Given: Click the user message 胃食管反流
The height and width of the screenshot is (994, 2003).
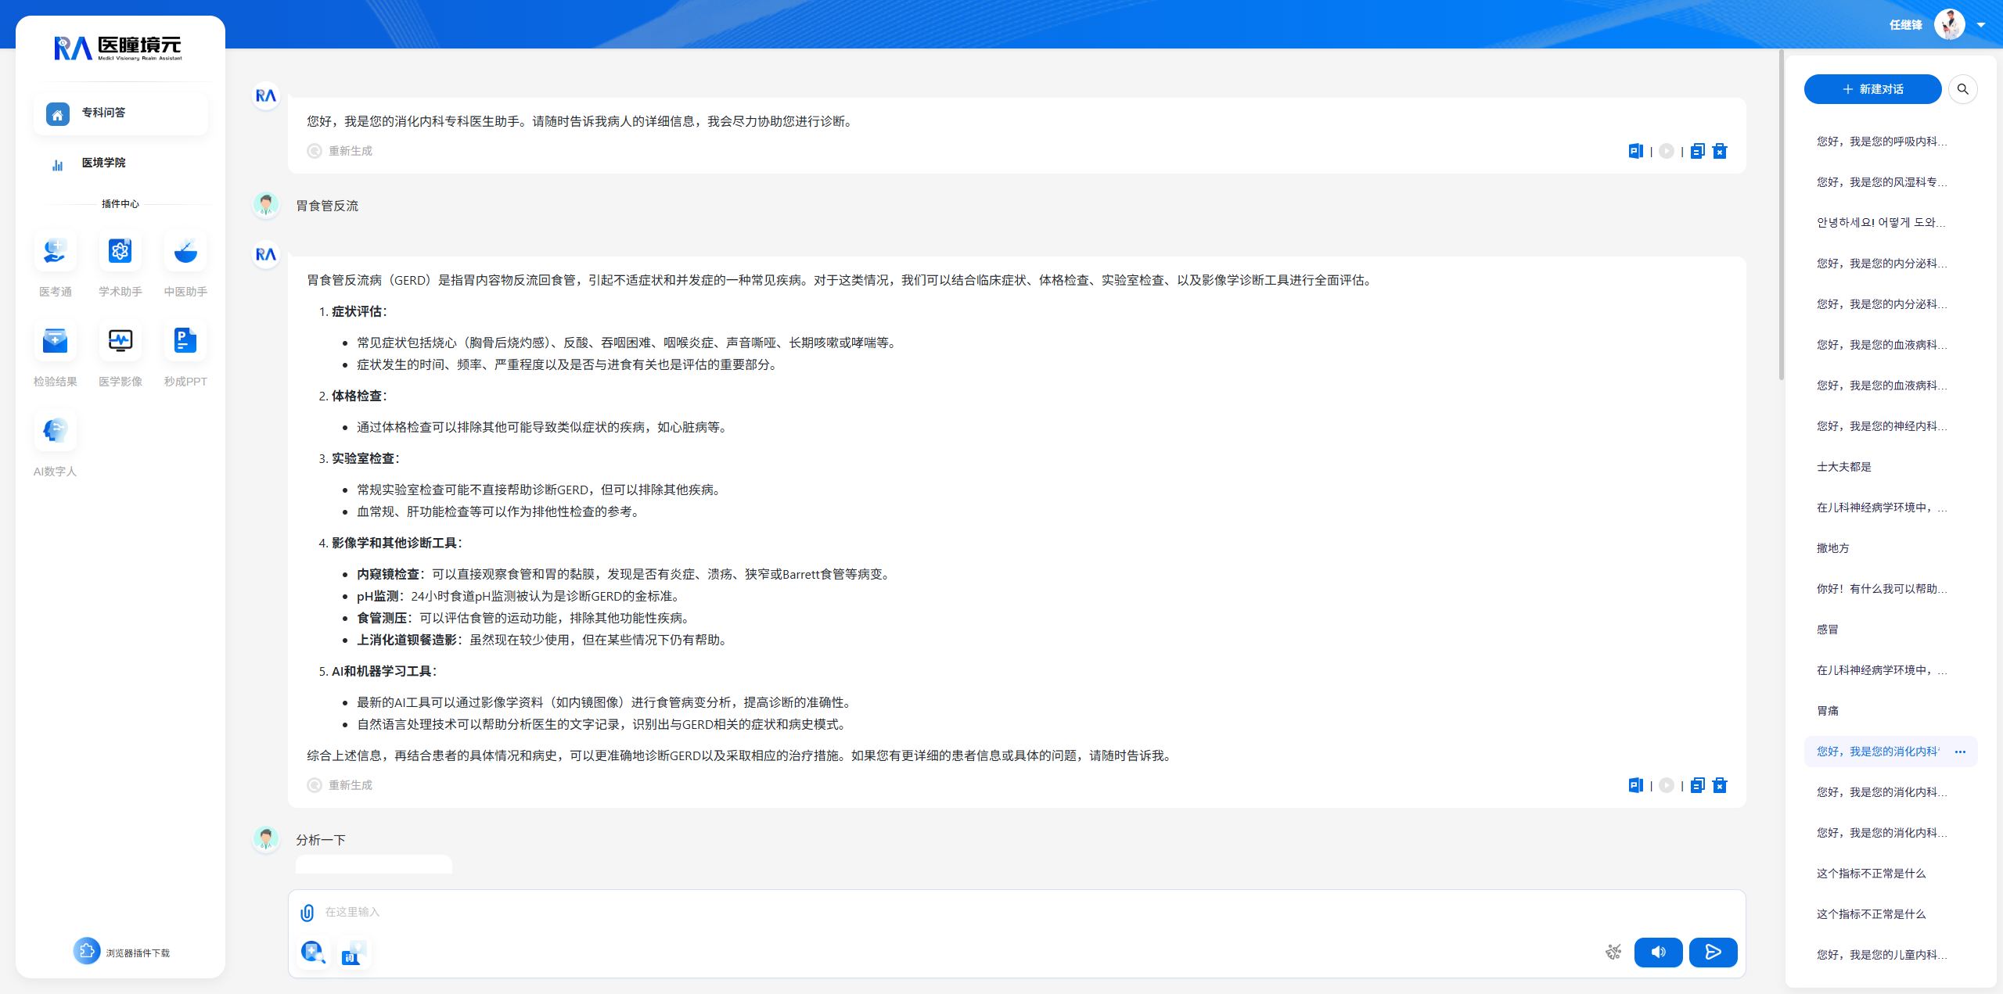Looking at the screenshot, I should [327, 206].
